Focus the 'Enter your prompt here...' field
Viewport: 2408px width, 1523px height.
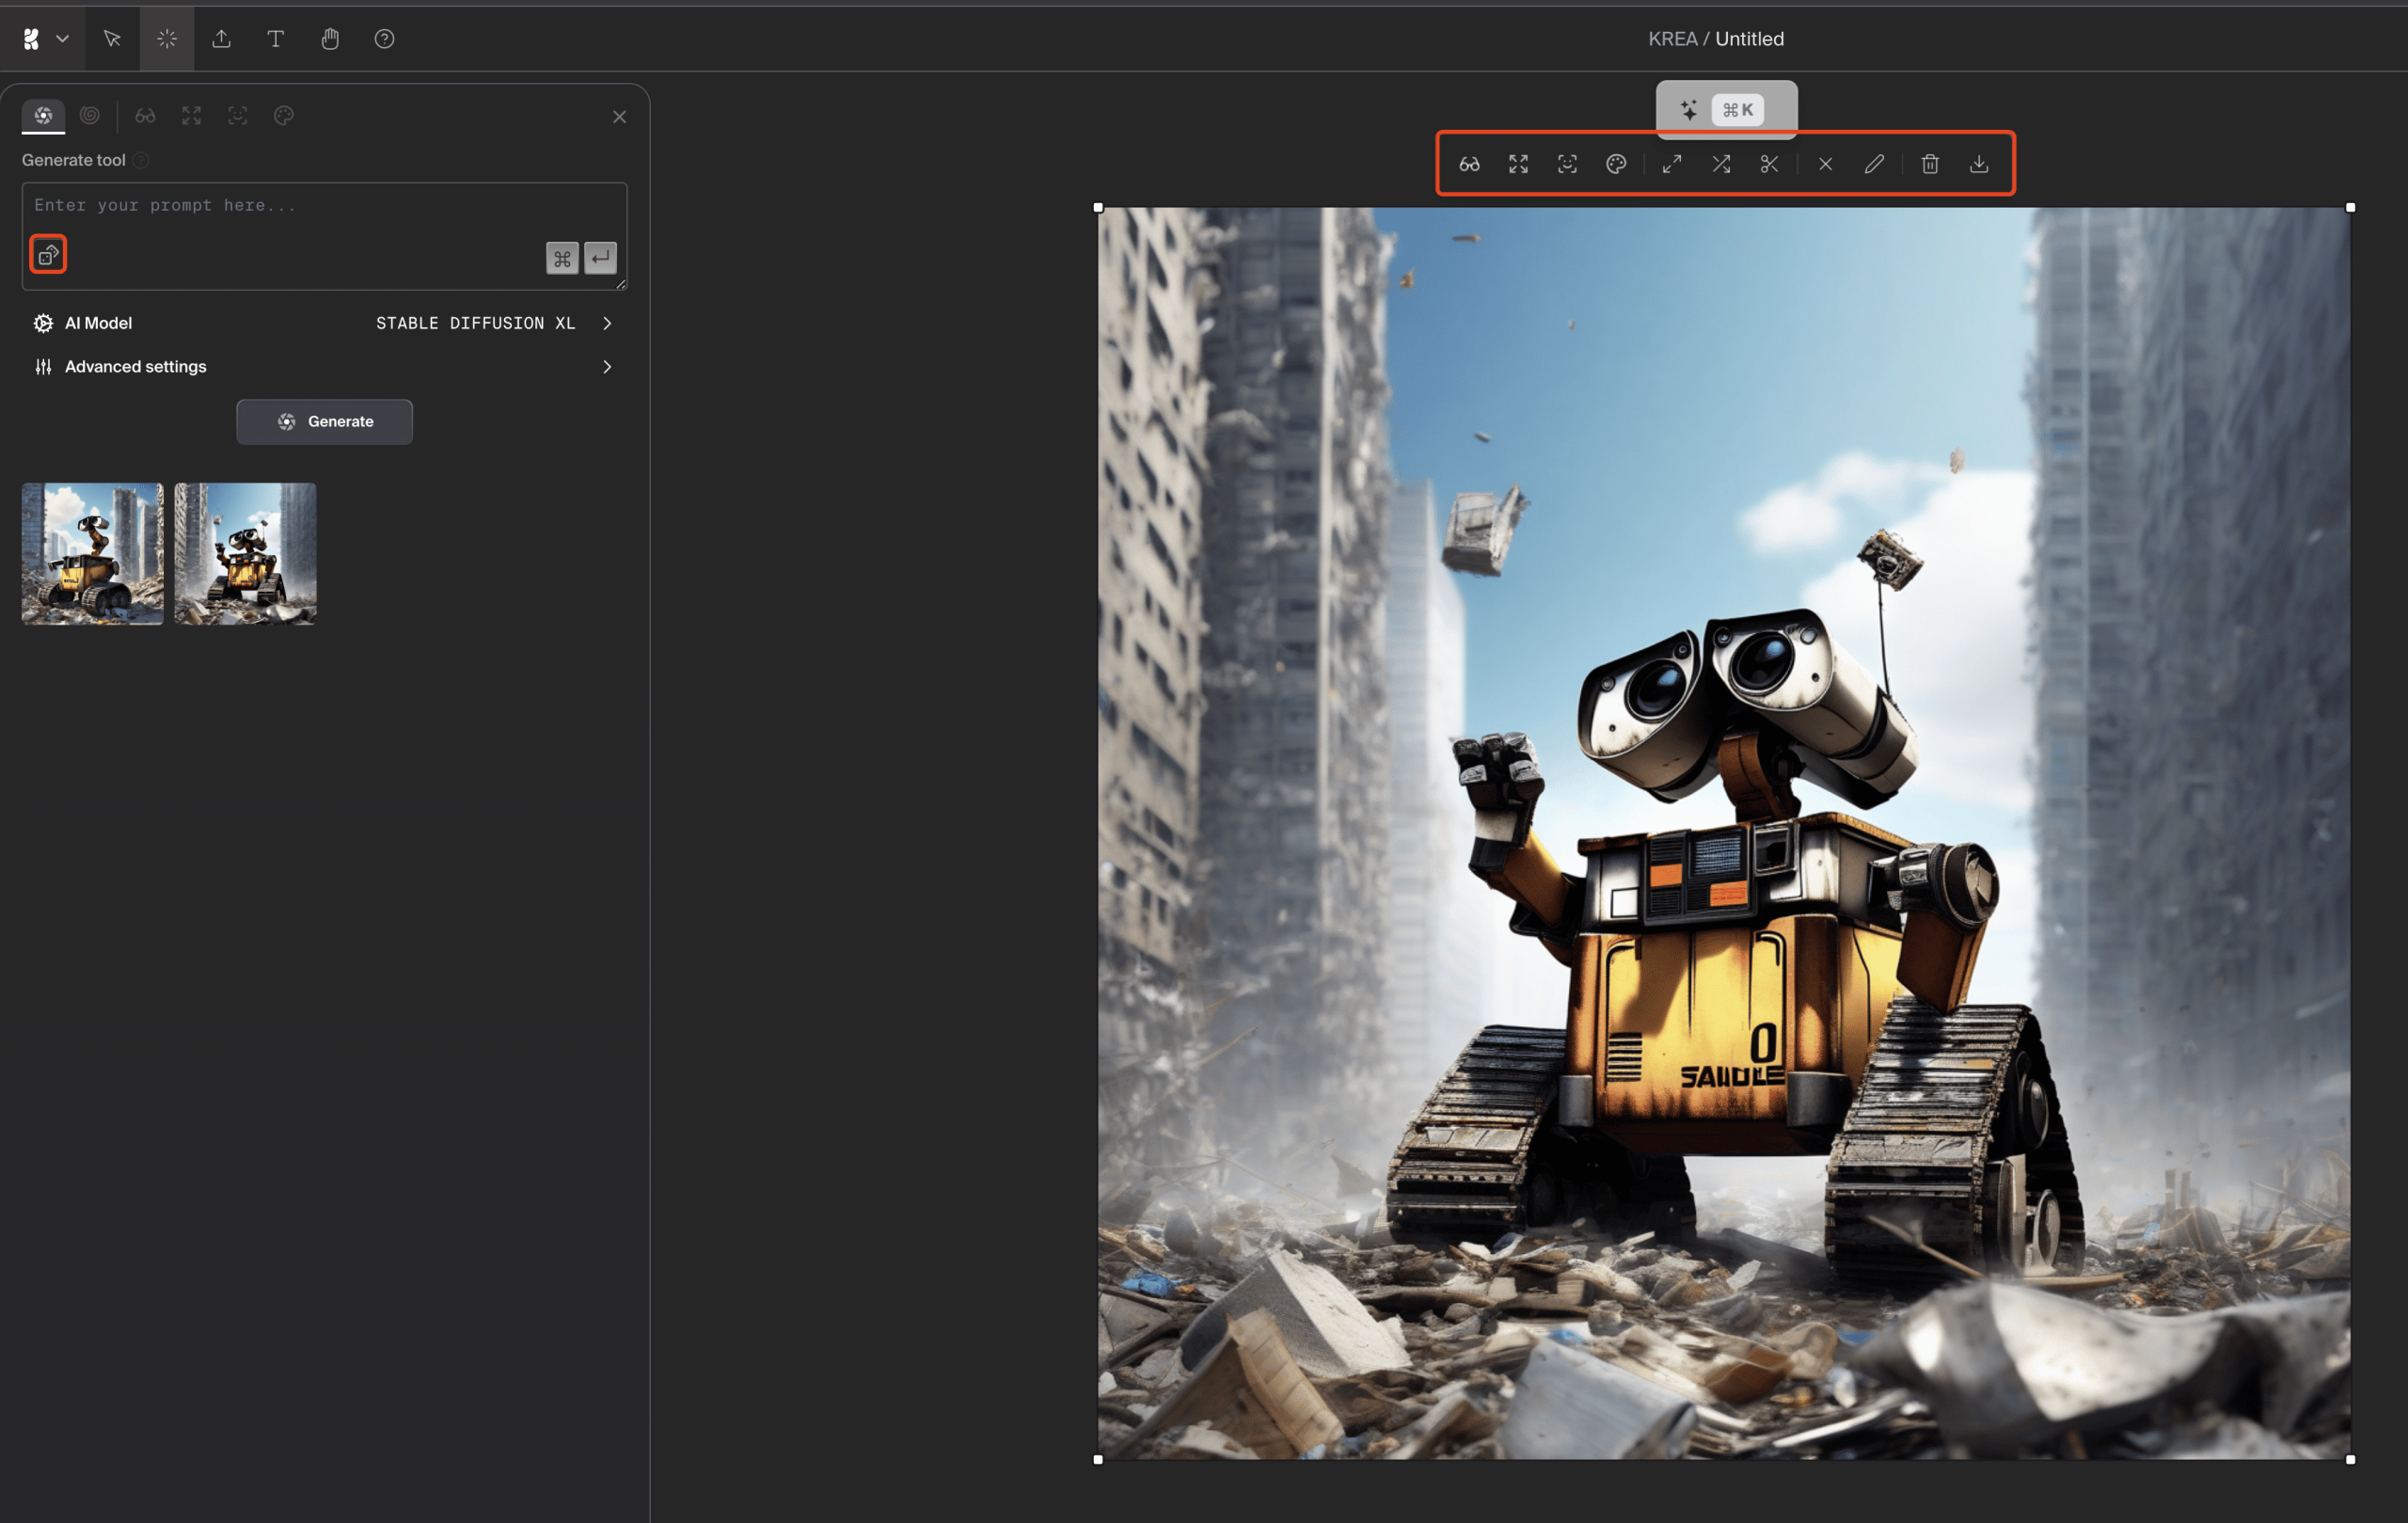(x=324, y=236)
